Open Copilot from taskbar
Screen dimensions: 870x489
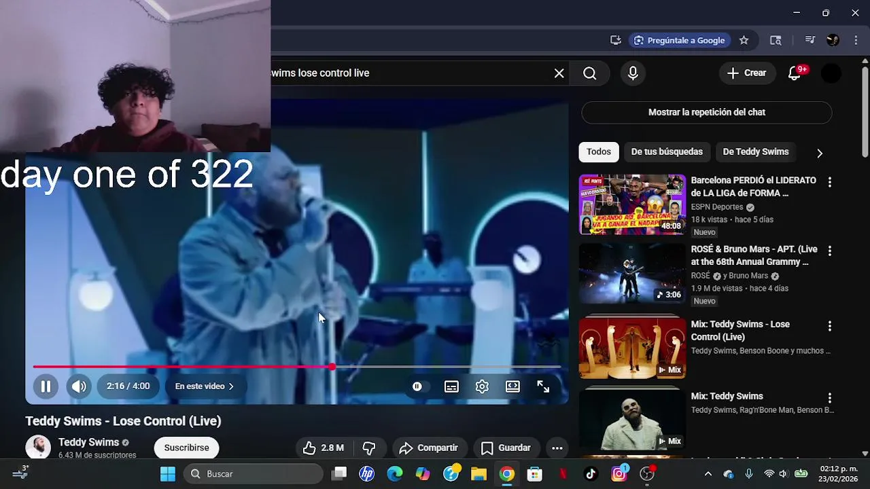coord(423,474)
